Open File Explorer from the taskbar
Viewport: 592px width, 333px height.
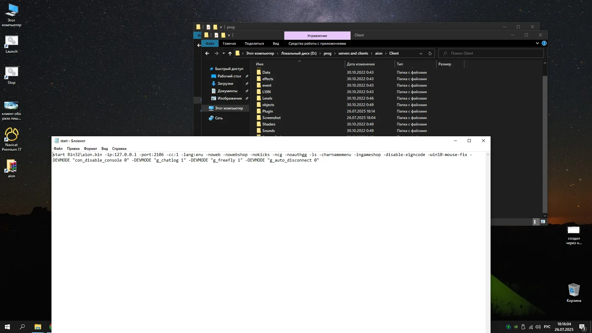point(38,327)
